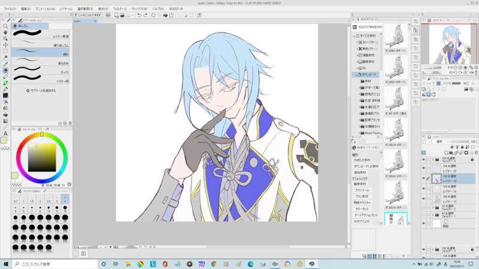Filter materials by ダウンロードした素材 tag
This screenshot has height=269, width=479.
(x=366, y=166)
